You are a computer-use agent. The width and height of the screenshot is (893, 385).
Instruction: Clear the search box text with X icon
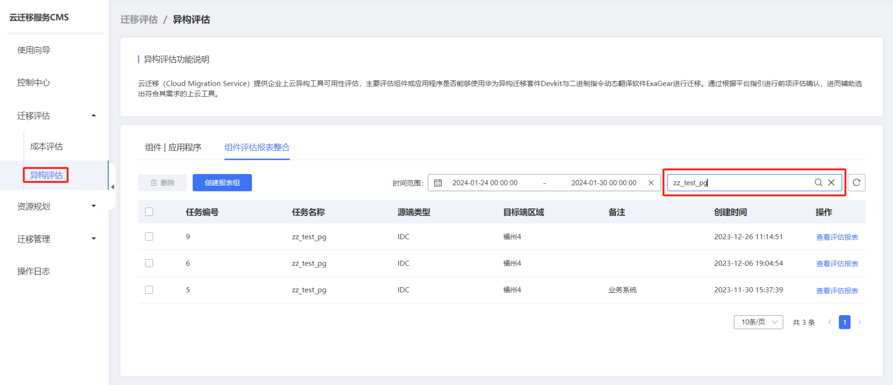pos(832,183)
